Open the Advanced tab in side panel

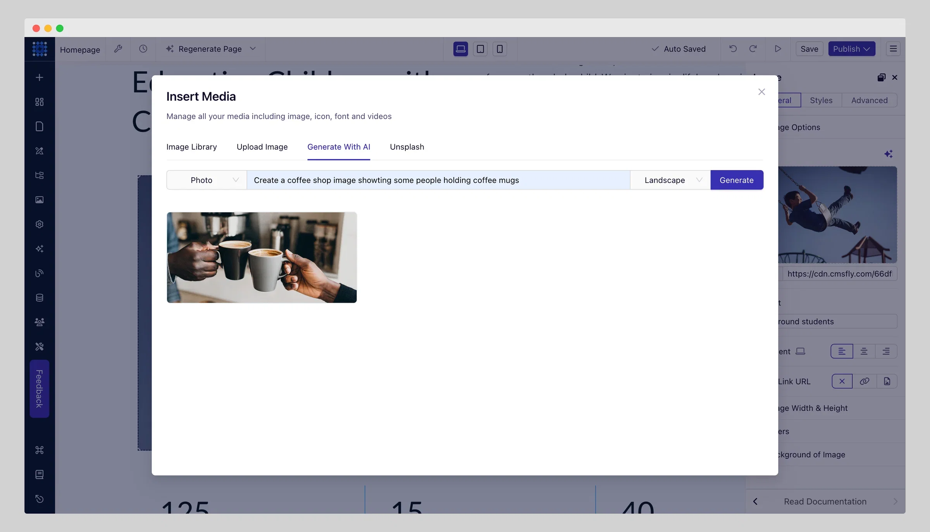point(869,100)
